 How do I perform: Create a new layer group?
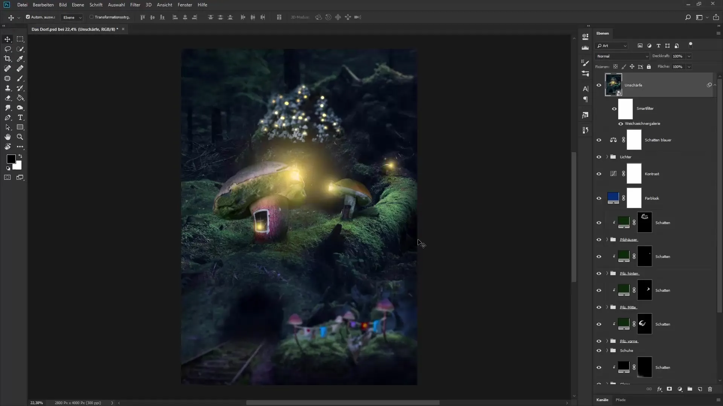tap(689, 389)
